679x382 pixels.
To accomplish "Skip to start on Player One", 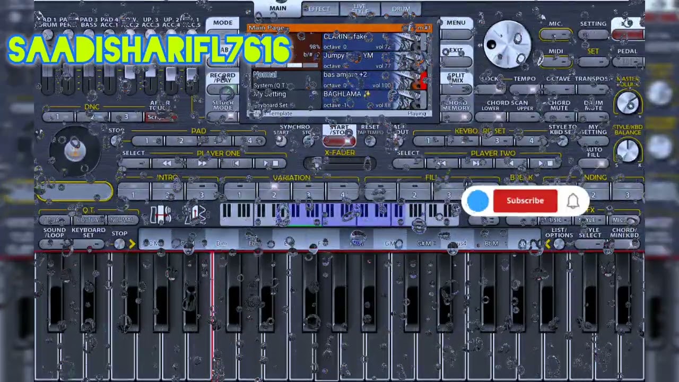I will point(236,163).
